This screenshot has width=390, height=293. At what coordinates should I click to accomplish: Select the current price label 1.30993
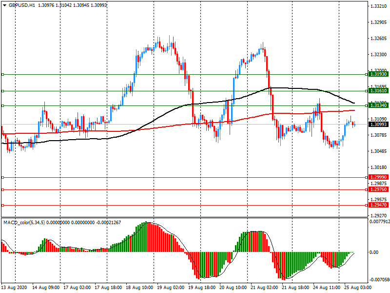(379, 125)
